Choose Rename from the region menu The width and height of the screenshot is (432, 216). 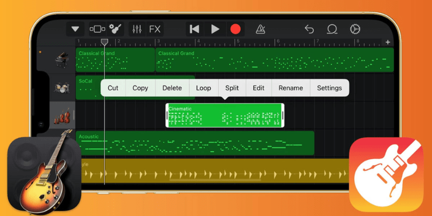coord(291,88)
